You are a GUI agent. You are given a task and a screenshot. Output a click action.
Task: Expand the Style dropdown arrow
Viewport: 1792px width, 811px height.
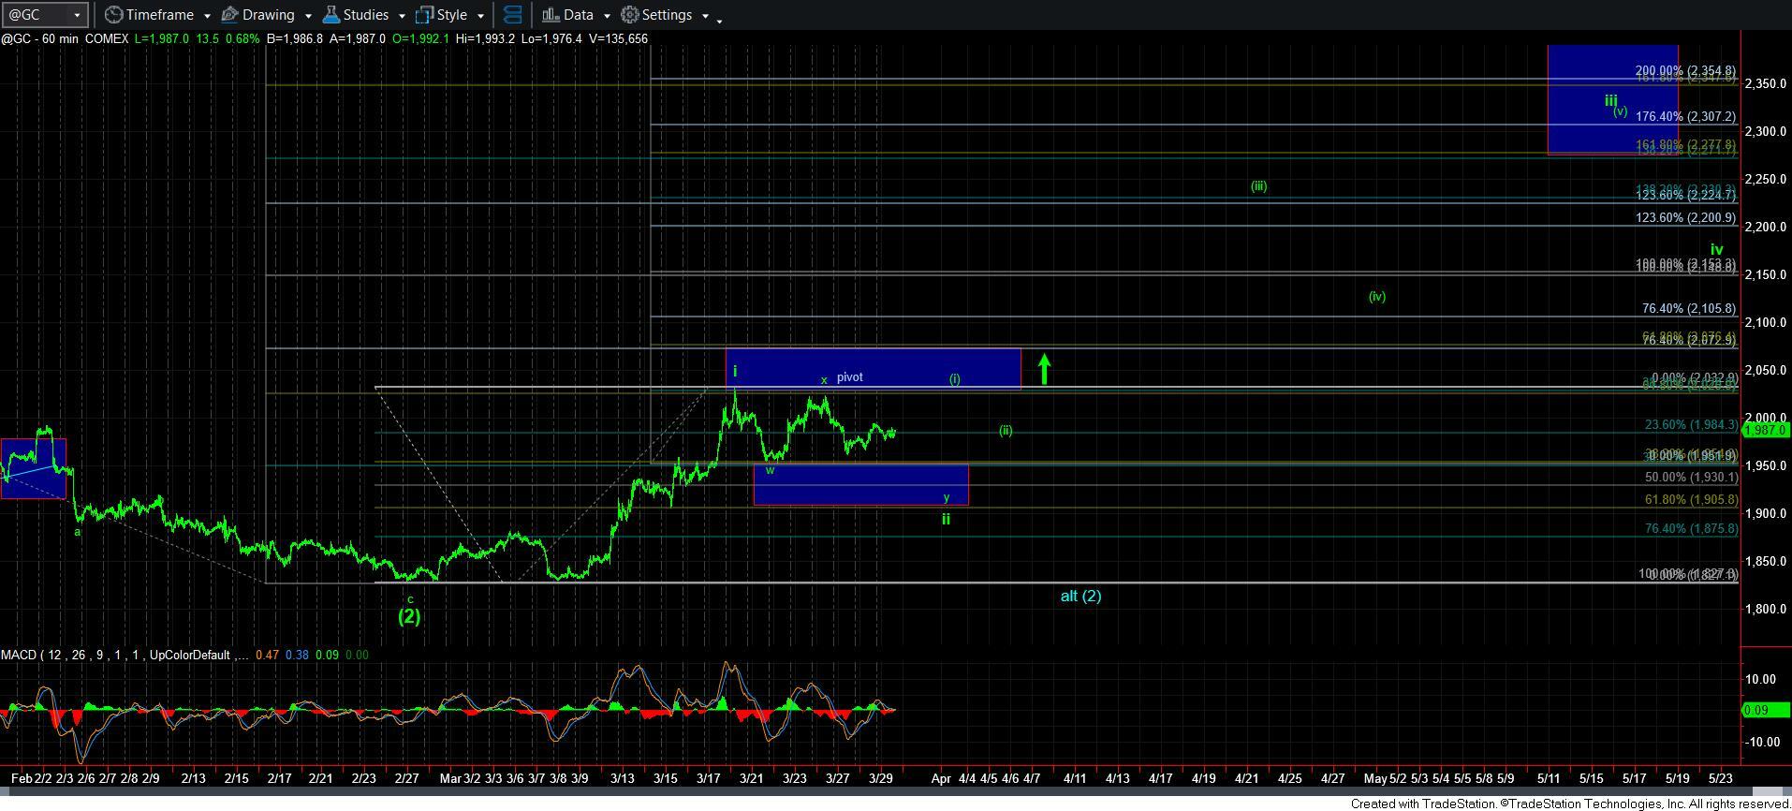tap(480, 16)
